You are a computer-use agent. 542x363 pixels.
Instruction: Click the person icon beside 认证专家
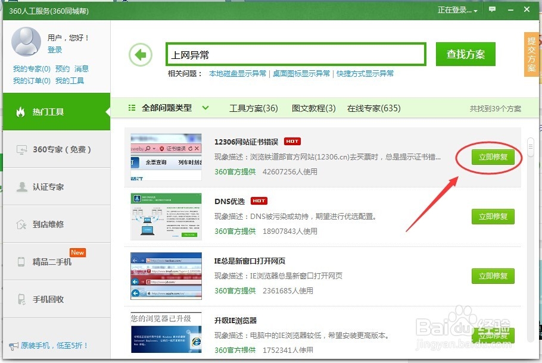22,187
